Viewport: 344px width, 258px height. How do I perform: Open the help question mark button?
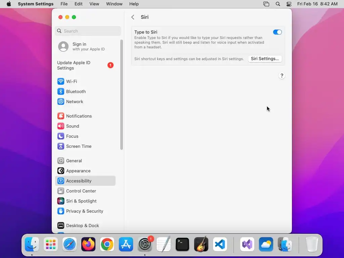[x=282, y=76]
